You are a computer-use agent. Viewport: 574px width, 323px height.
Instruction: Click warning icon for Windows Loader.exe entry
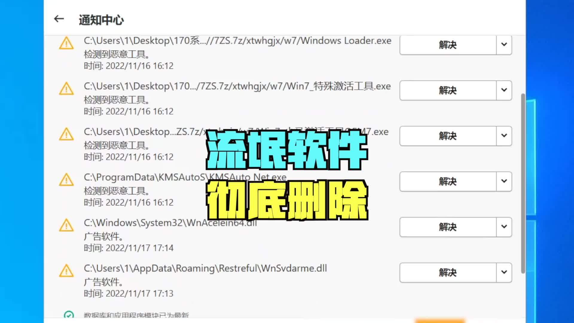point(66,43)
